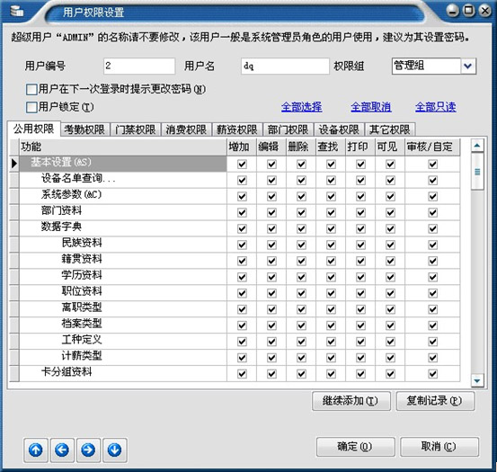
Task: Click the row indicator arrow beside 基本设置
Action: coord(14,164)
